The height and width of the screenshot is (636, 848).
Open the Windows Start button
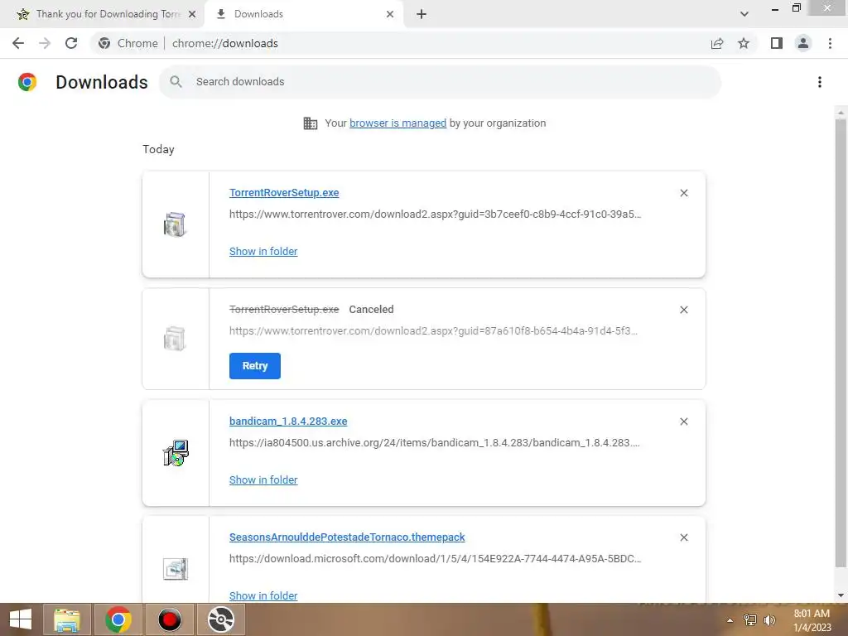coord(20,619)
